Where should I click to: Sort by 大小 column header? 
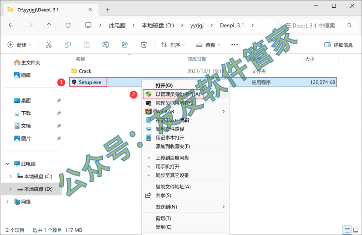click(310, 59)
